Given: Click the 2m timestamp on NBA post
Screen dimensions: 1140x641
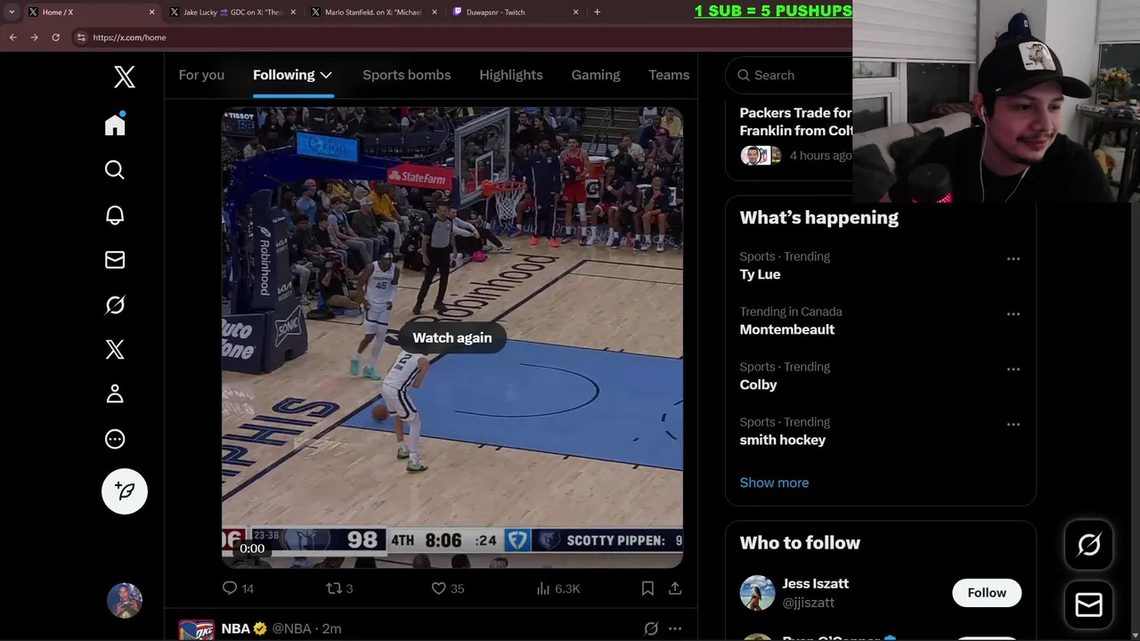Looking at the screenshot, I should 331,629.
